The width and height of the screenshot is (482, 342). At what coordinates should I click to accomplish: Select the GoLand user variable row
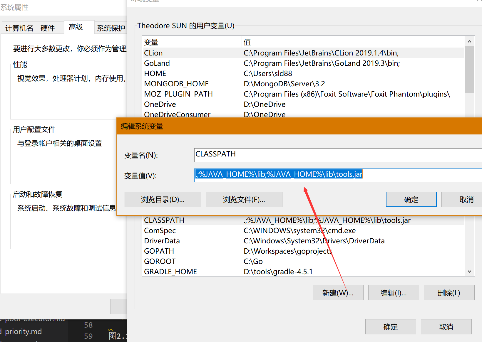pyautogui.click(x=303, y=63)
